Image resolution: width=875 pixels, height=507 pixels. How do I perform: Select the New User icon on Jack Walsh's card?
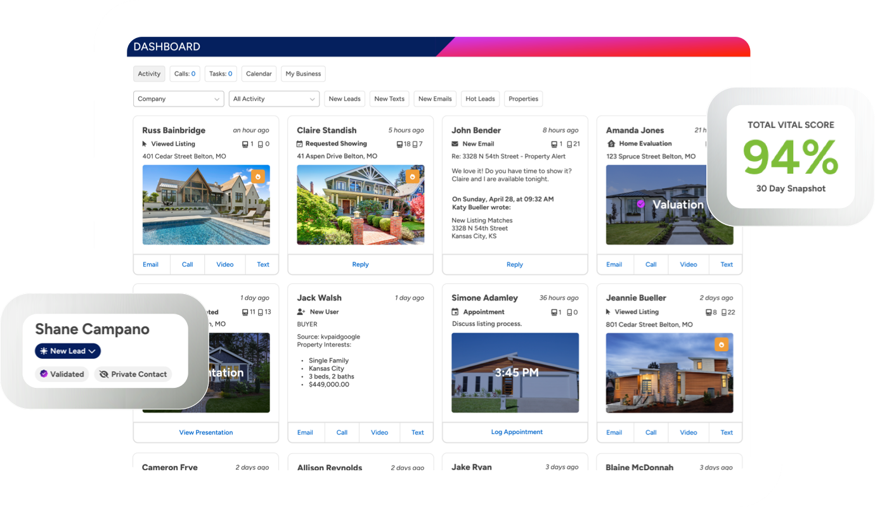pos(301,311)
